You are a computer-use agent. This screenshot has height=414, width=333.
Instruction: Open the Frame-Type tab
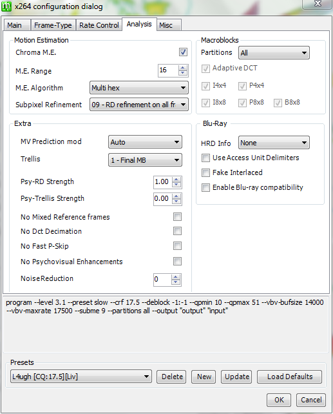53,25
